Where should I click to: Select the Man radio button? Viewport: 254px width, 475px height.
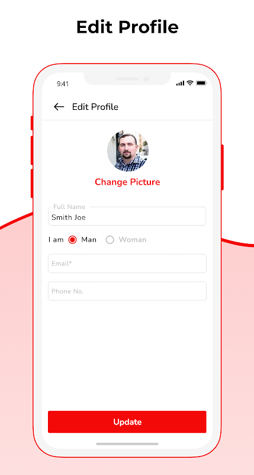click(72, 240)
